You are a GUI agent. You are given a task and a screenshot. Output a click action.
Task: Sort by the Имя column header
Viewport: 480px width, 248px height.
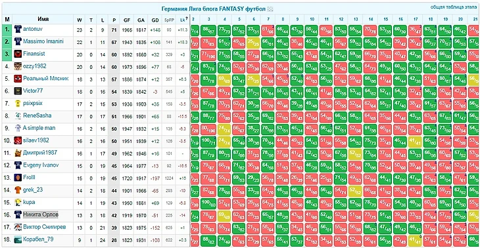pos(43,19)
